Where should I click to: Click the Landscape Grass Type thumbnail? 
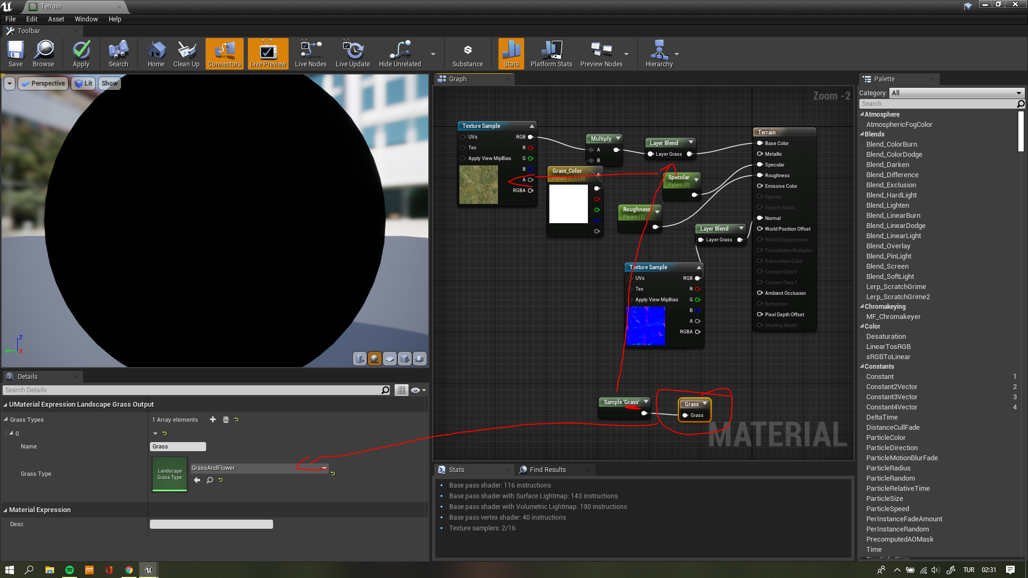tap(170, 474)
